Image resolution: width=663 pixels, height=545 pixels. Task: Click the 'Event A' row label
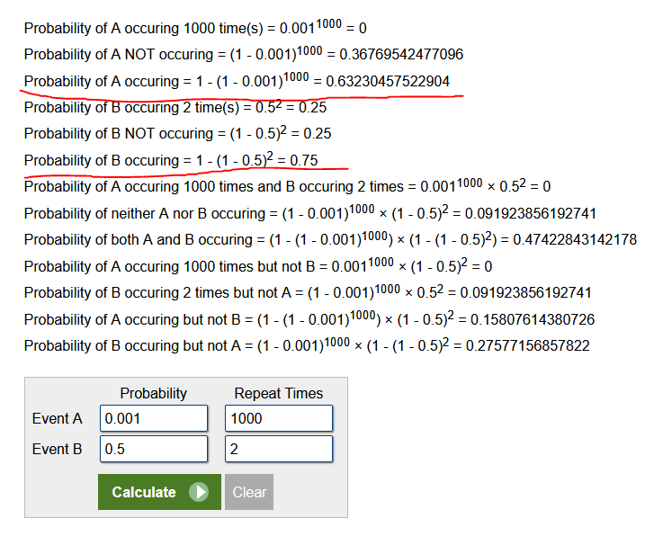pos(57,418)
